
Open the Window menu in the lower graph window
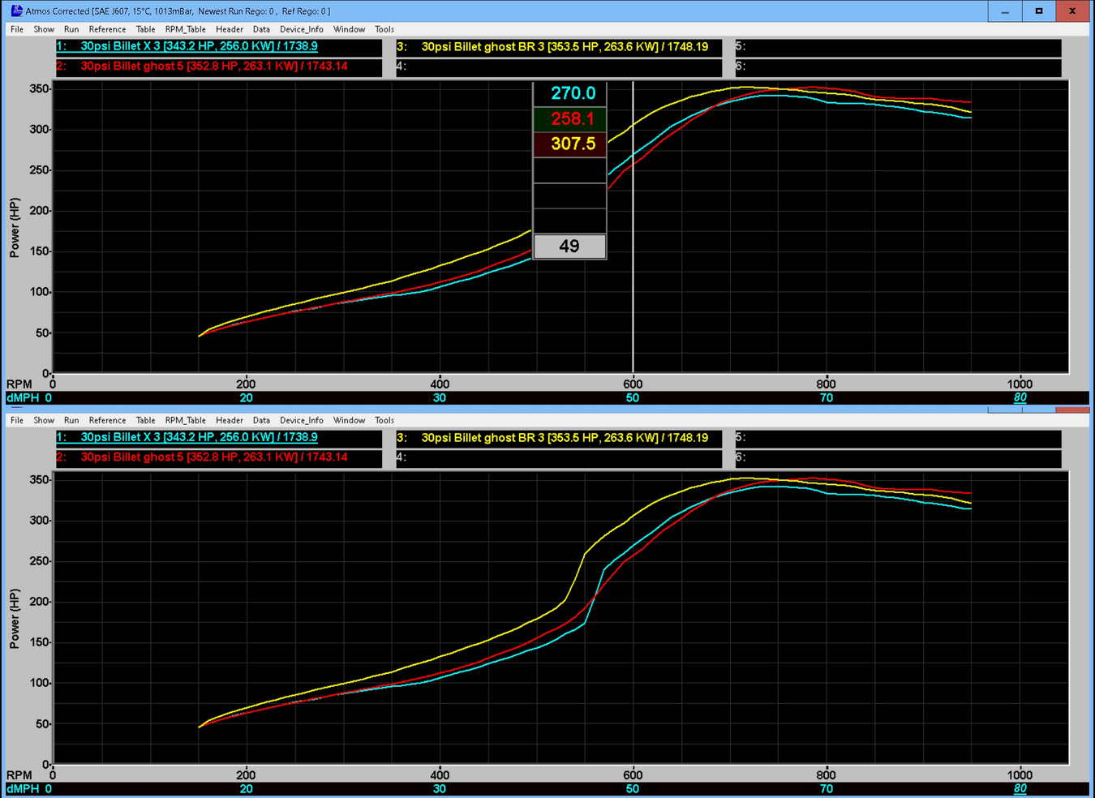[x=349, y=420]
